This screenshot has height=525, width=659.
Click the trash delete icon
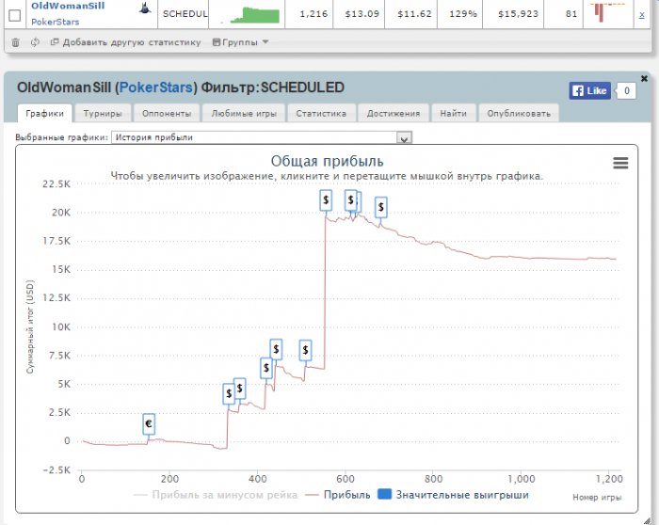[x=15, y=42]
